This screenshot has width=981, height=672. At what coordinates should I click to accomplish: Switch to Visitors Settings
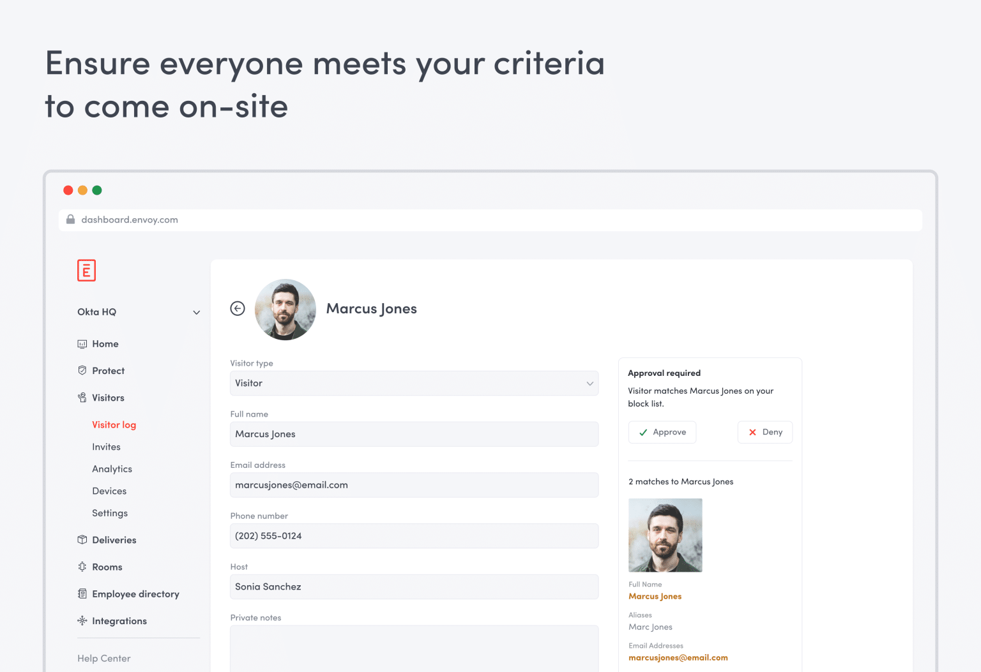pyautogui.click(x=109, y=512)
